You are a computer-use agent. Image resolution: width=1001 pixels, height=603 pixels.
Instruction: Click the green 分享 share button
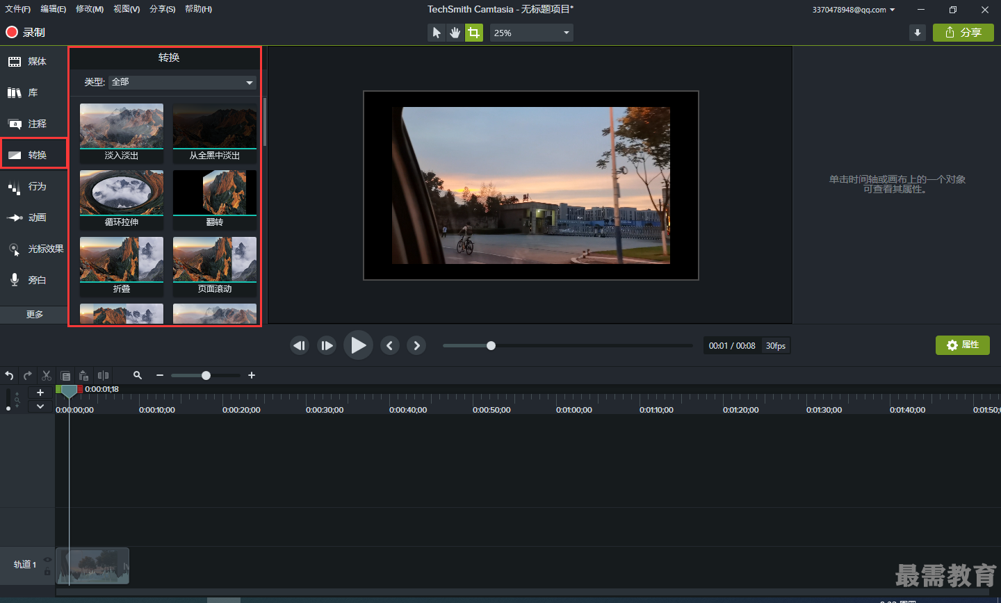point(963,33)
